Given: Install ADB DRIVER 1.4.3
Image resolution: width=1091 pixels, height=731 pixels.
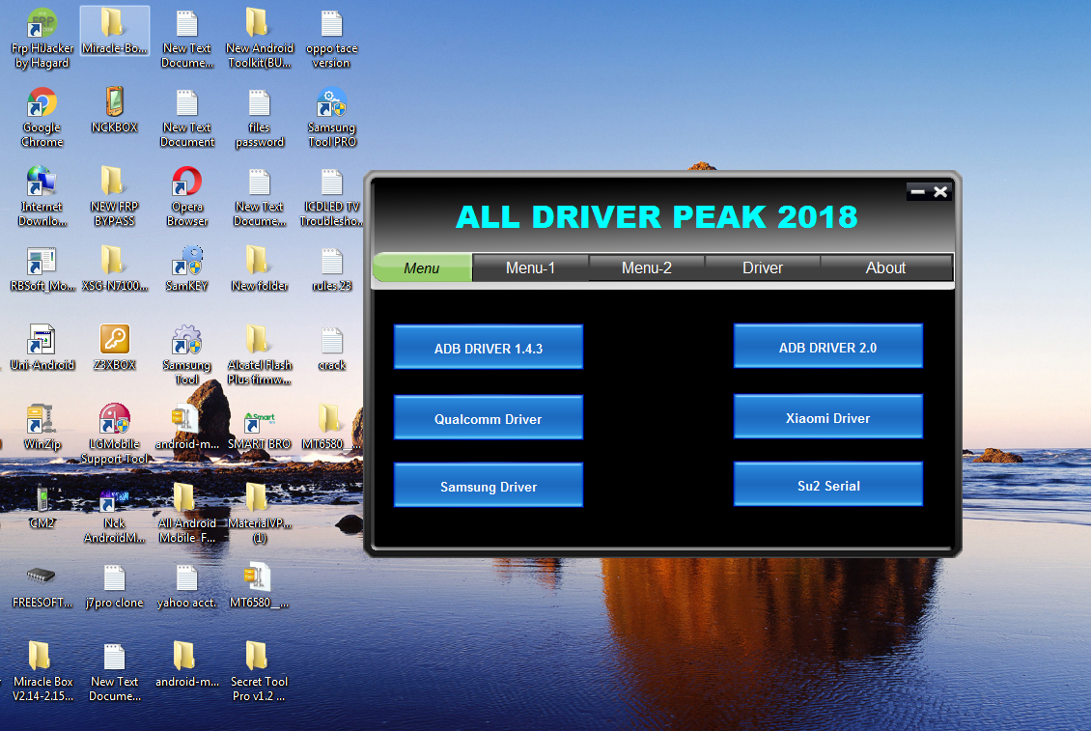Looking at the screenshot, I should (489, 348).
